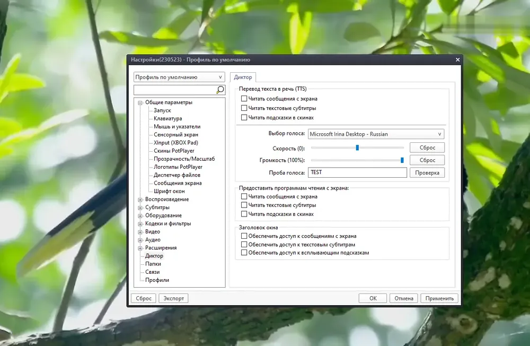The height and width of the screenshot is (346, 530).
Task: Expand the Оборудование tree node
Action: pos(140,215)
